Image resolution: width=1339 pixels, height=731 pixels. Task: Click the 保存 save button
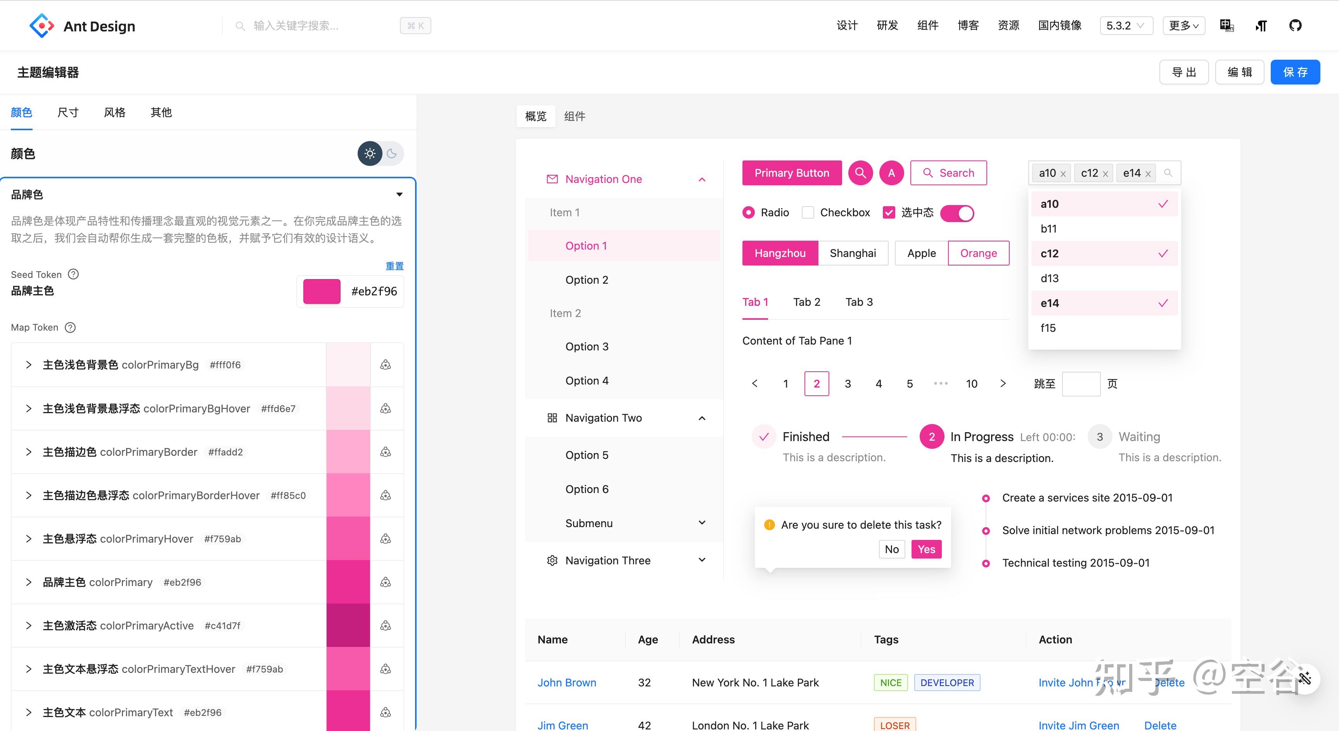(1295, 72)
